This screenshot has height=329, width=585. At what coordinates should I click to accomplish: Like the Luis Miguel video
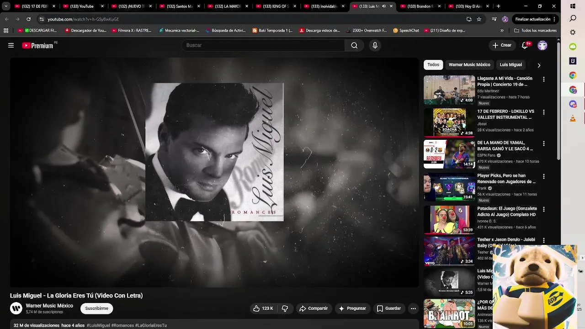point(263,308)
